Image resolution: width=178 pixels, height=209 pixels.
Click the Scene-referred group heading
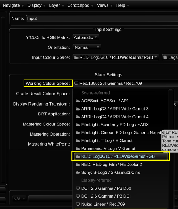point(95,93)
